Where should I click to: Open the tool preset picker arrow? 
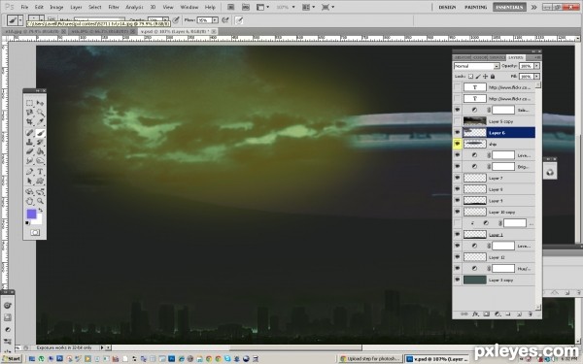[x=20, y=20]
